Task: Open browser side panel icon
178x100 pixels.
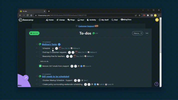Action: pyautogui.click(x=151, y=15)
